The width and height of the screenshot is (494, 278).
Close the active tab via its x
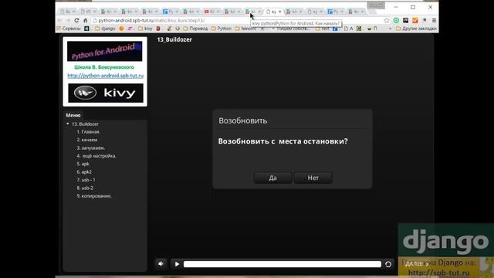tap(279, 12)
